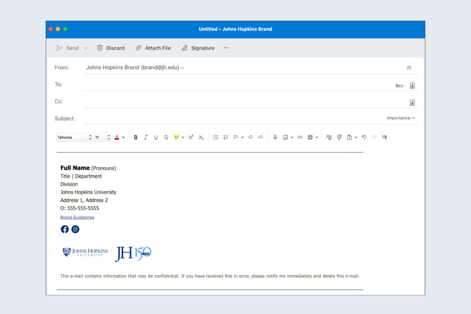Insert a bulleted list
Image resolution: width=471 pixels, height=314 pixels.
(216, 137)
